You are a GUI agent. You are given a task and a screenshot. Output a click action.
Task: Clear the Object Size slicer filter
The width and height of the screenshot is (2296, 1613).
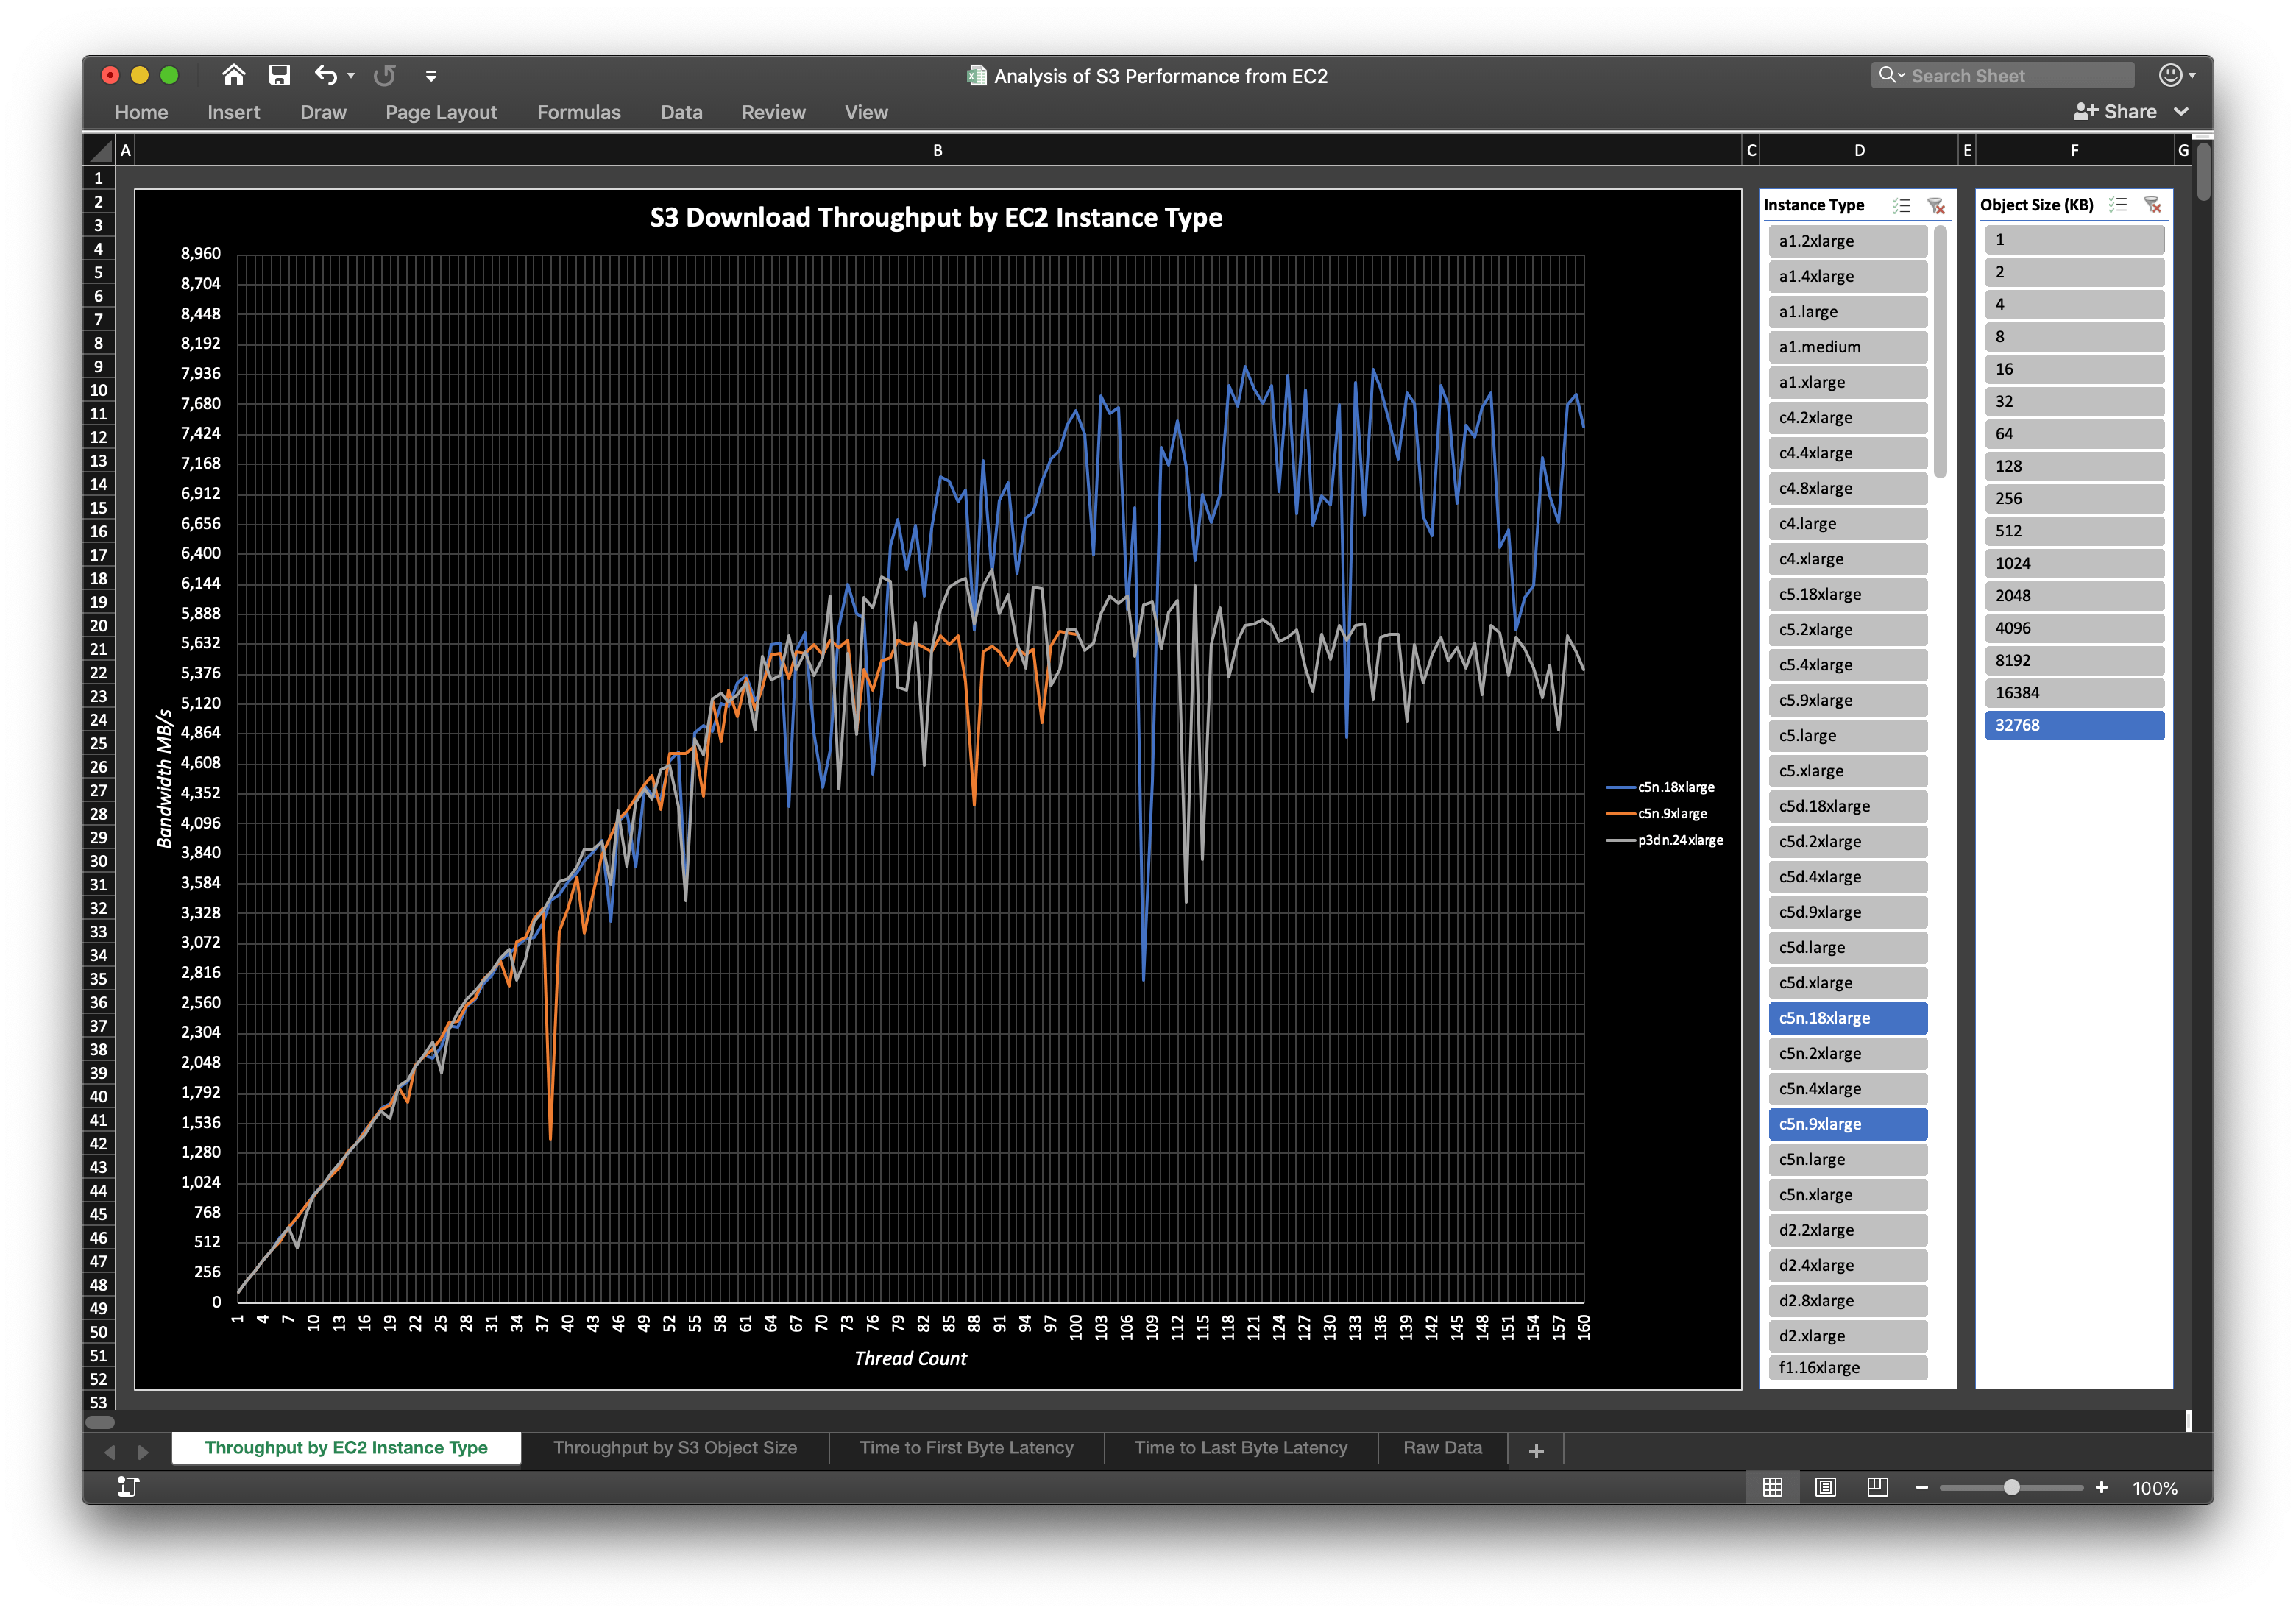click(x=2153, y=205)
